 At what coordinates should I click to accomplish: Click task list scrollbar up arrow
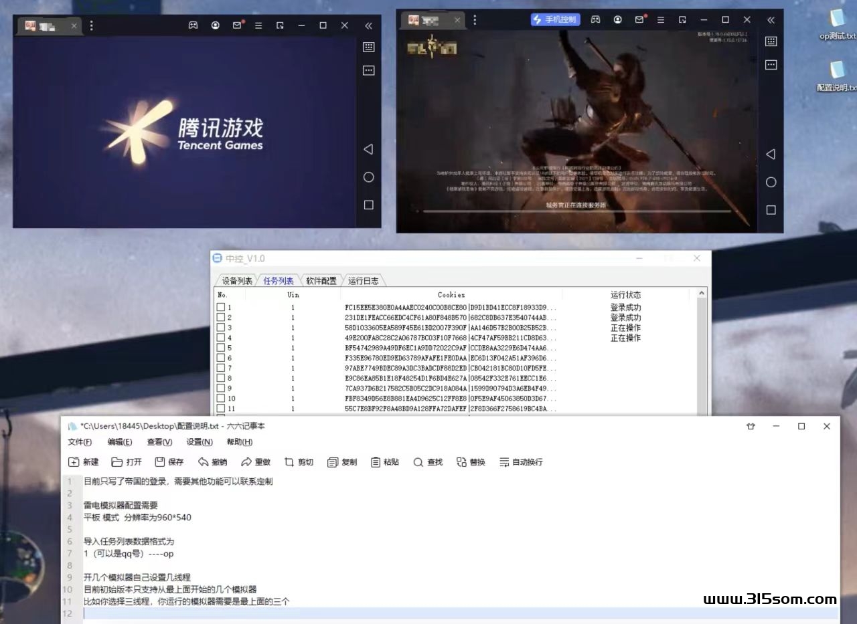click(x=702, y=293)
